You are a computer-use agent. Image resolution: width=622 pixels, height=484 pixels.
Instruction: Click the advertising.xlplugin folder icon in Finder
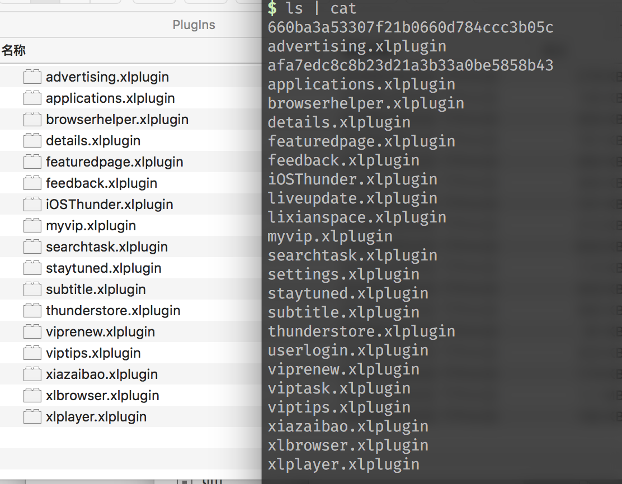tap(32, 77)
